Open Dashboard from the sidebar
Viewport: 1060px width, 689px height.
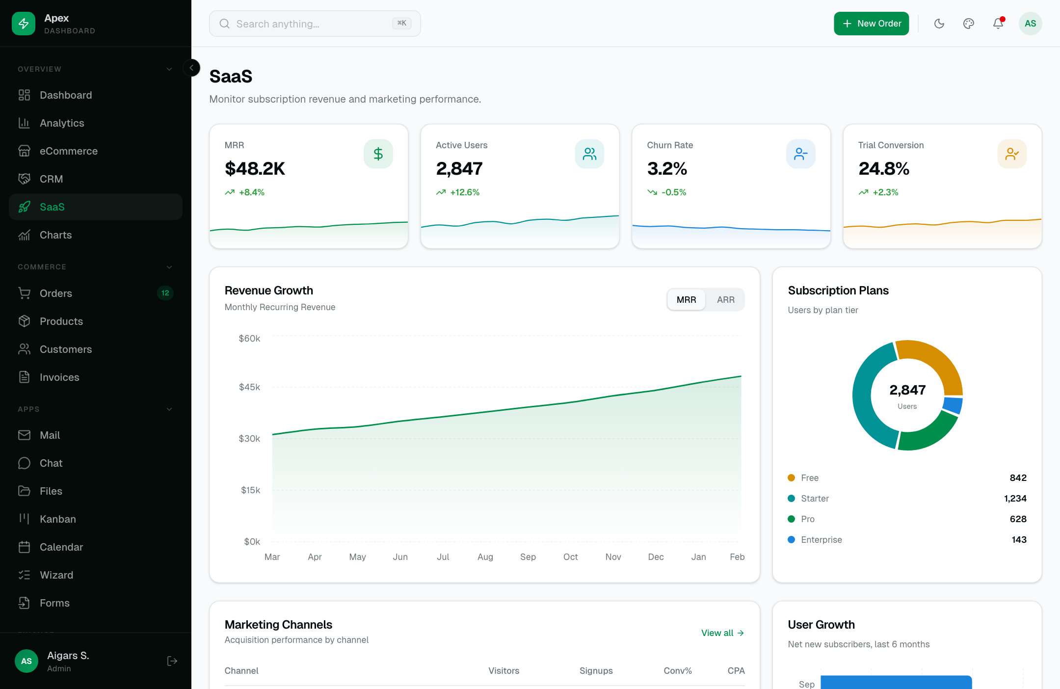pos(96,95)
